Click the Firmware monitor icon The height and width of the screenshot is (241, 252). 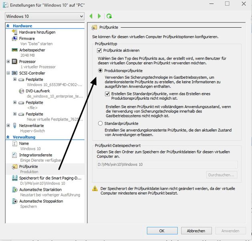click(15, 39)
